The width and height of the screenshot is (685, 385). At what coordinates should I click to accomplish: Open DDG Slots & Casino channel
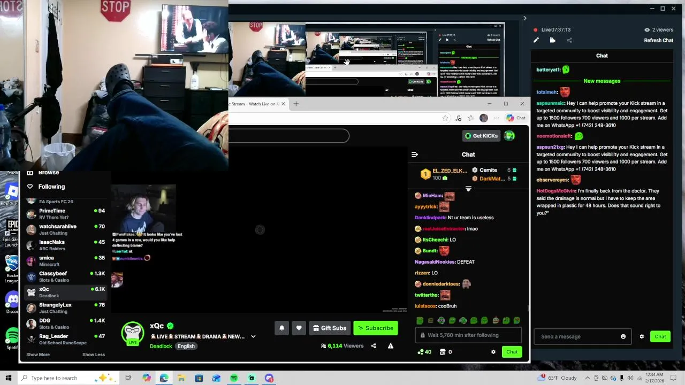(x=65, y=324)
